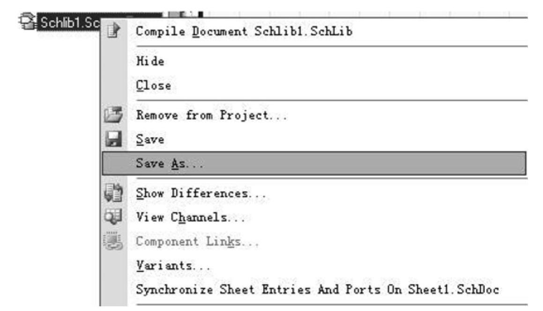The image size is (543, 311).
Task: Click the Show Differences icon
Action: 113,193
